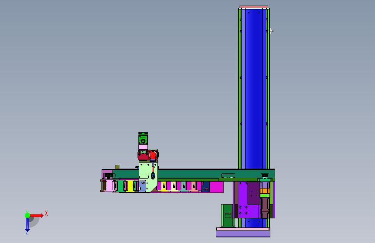Click the blue Z axis arrow of the triad
The image size is (375, 243).
[27, 225]
